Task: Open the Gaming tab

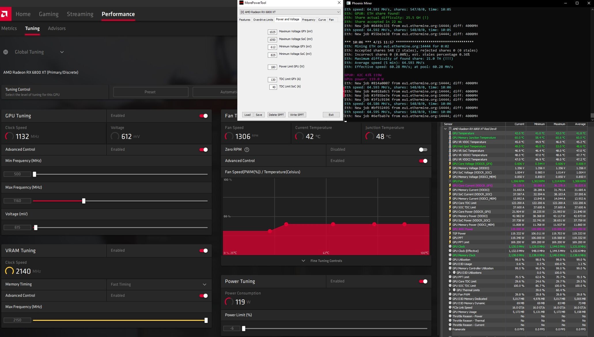Action: pos(49,14)
